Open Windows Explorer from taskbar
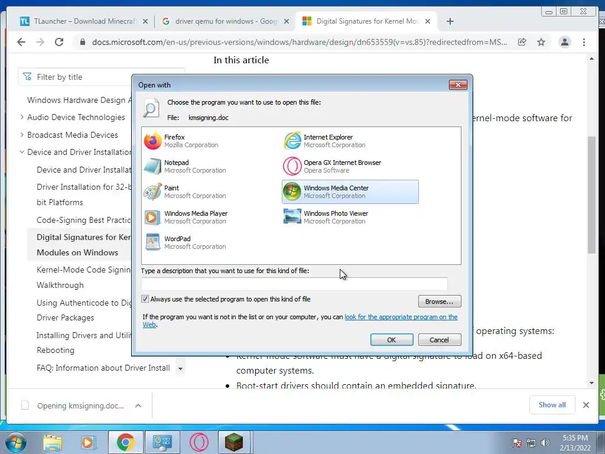 point(53,443)
